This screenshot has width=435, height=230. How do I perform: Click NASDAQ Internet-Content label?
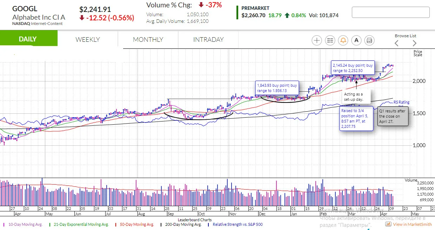[x=38, y=24]
